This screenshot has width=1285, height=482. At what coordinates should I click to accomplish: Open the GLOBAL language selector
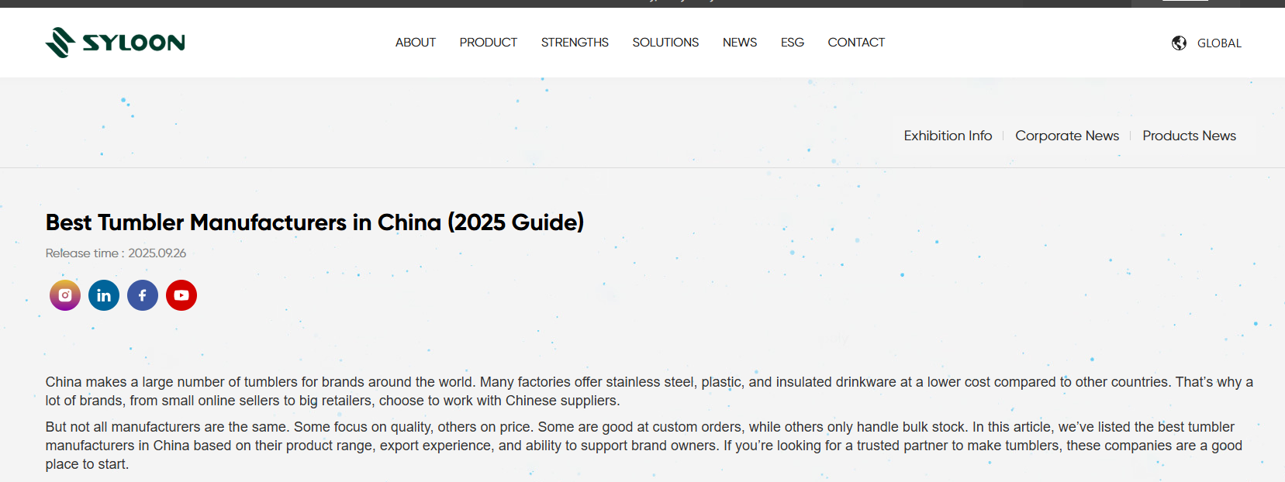[x=1219, y=43]
